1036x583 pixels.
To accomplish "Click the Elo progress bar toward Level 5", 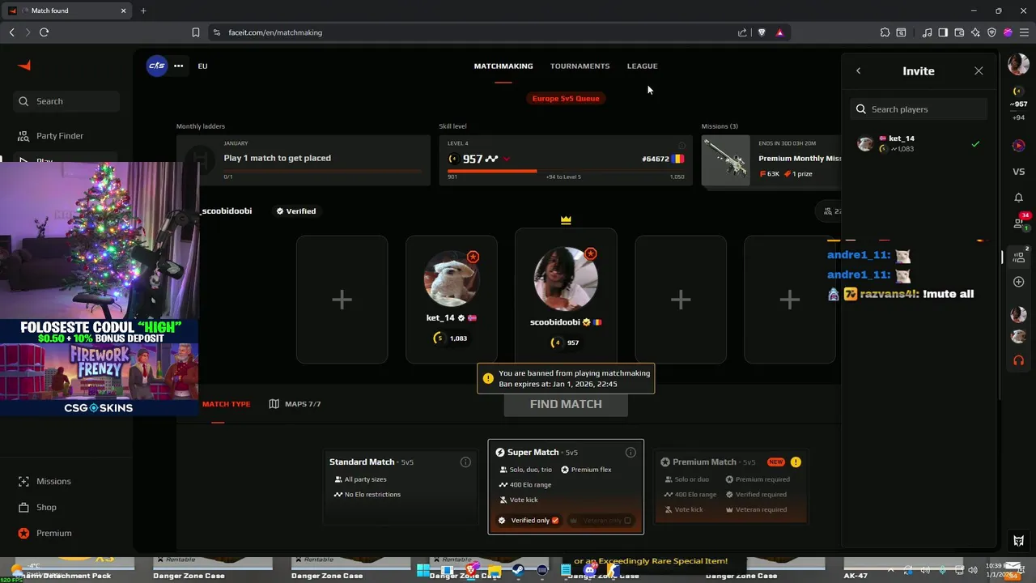I will coord(566,171).
